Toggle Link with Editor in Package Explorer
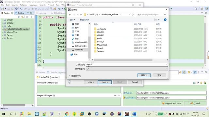 pos(23,17)
